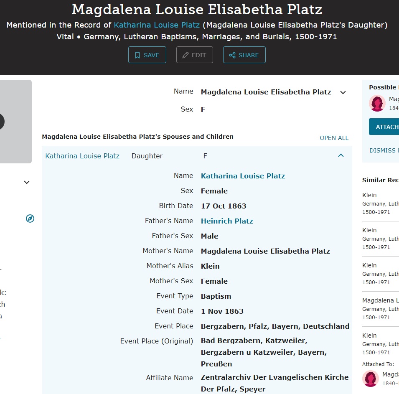Viewport: 399px width, 394px height.
Task: Click the female avatar in the Possible match panel
Action: 377,103
